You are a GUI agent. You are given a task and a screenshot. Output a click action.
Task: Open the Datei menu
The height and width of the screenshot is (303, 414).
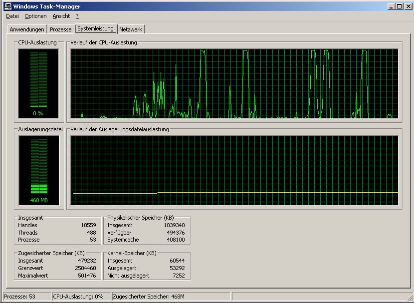(x=12, y=16)
